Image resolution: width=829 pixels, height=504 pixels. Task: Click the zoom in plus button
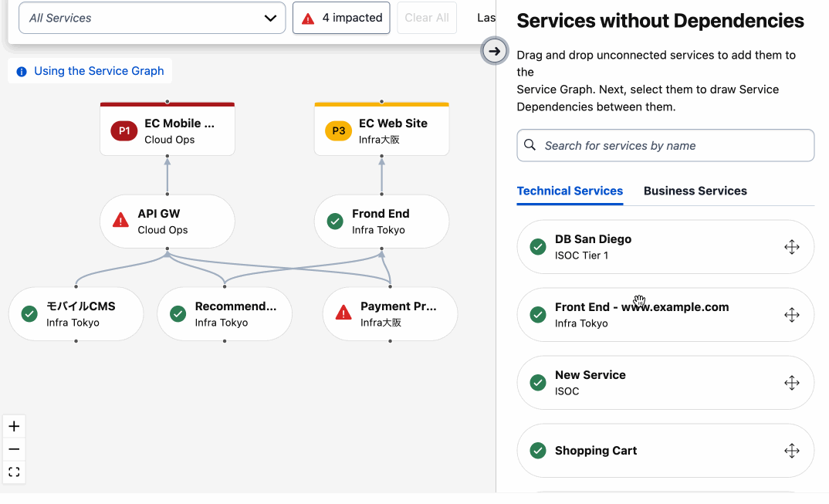14,426
